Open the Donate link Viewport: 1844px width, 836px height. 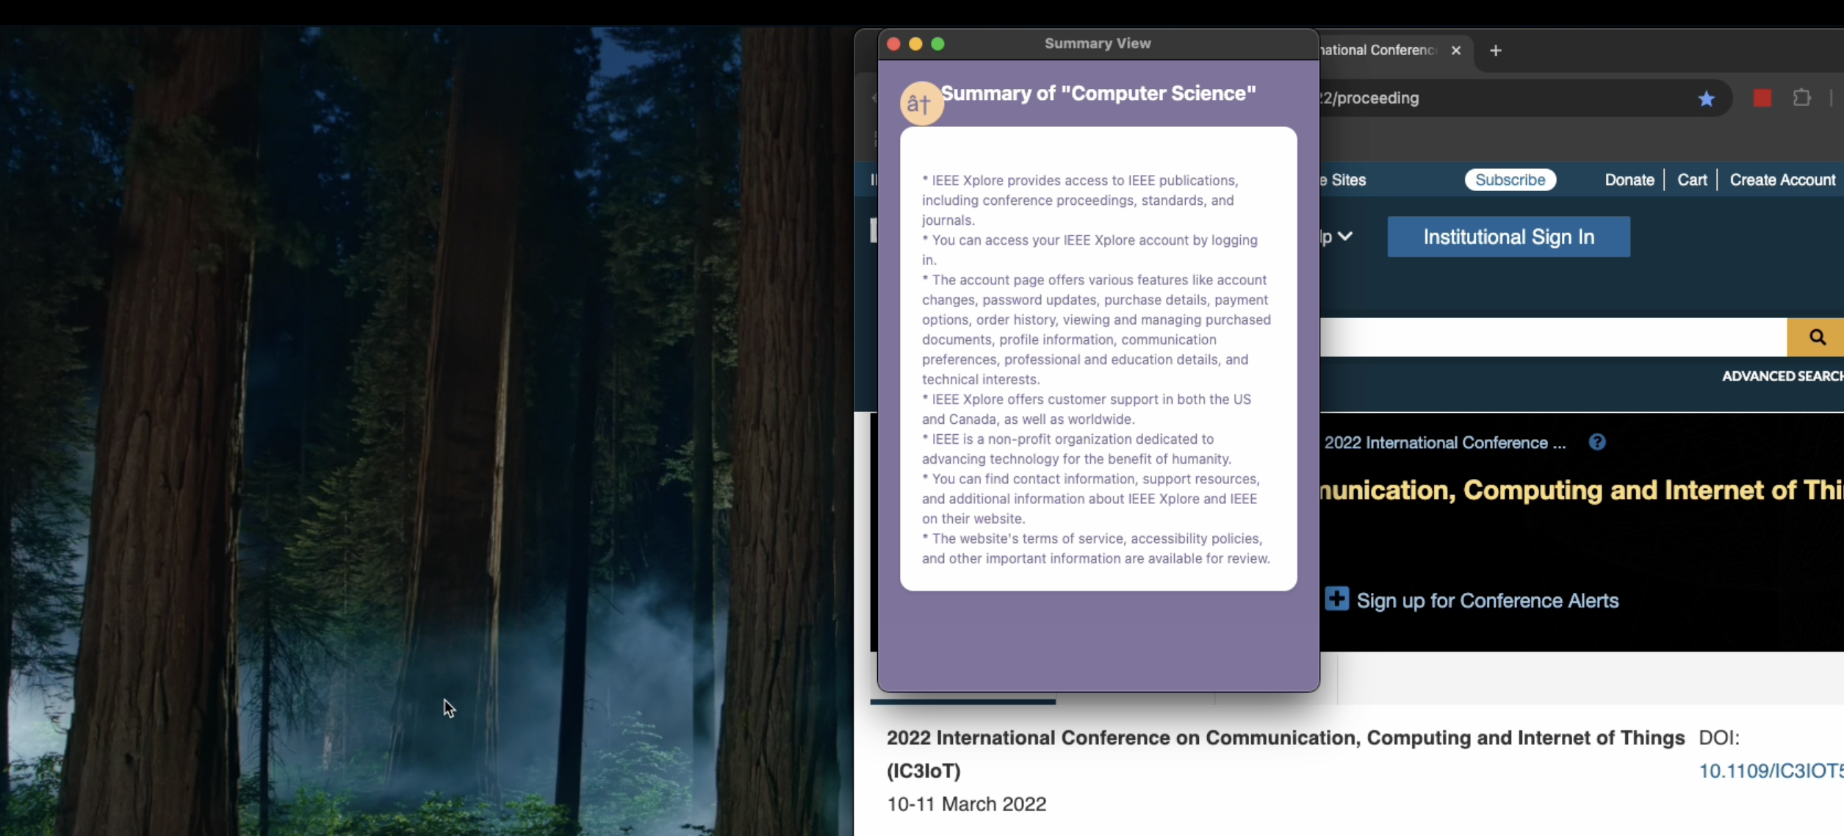pyautogui.click(x=1629, y=180)
